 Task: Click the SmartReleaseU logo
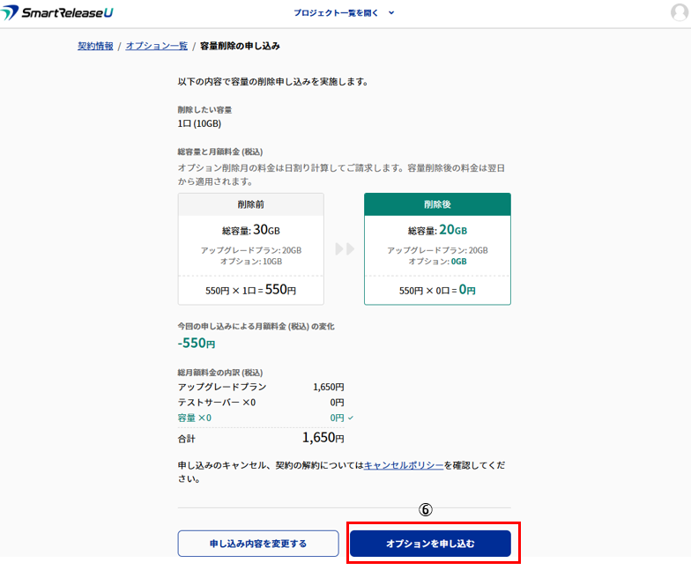(x=58, y=13)
